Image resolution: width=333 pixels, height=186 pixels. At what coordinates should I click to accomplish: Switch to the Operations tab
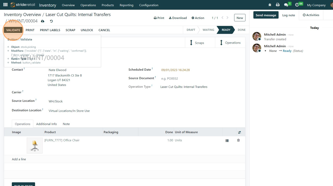tap(23, 124)
